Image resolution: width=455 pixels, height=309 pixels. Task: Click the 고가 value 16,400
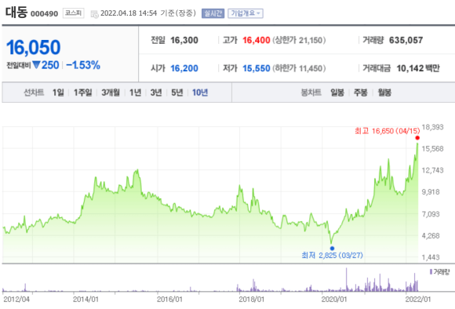tap(257, 40)
